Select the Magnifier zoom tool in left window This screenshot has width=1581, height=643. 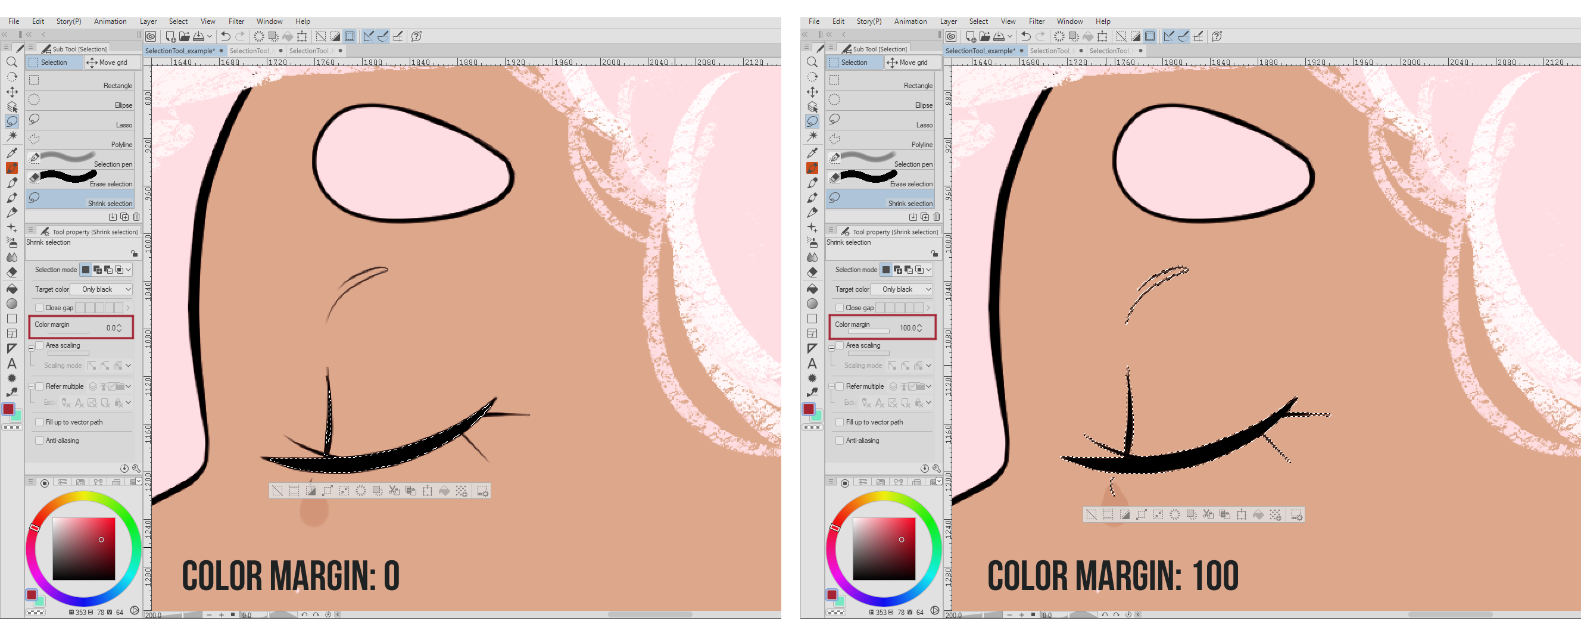[12, 62]
